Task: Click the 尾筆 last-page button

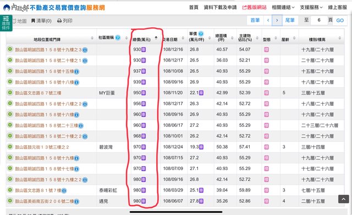Action: (x=290, y=20)
